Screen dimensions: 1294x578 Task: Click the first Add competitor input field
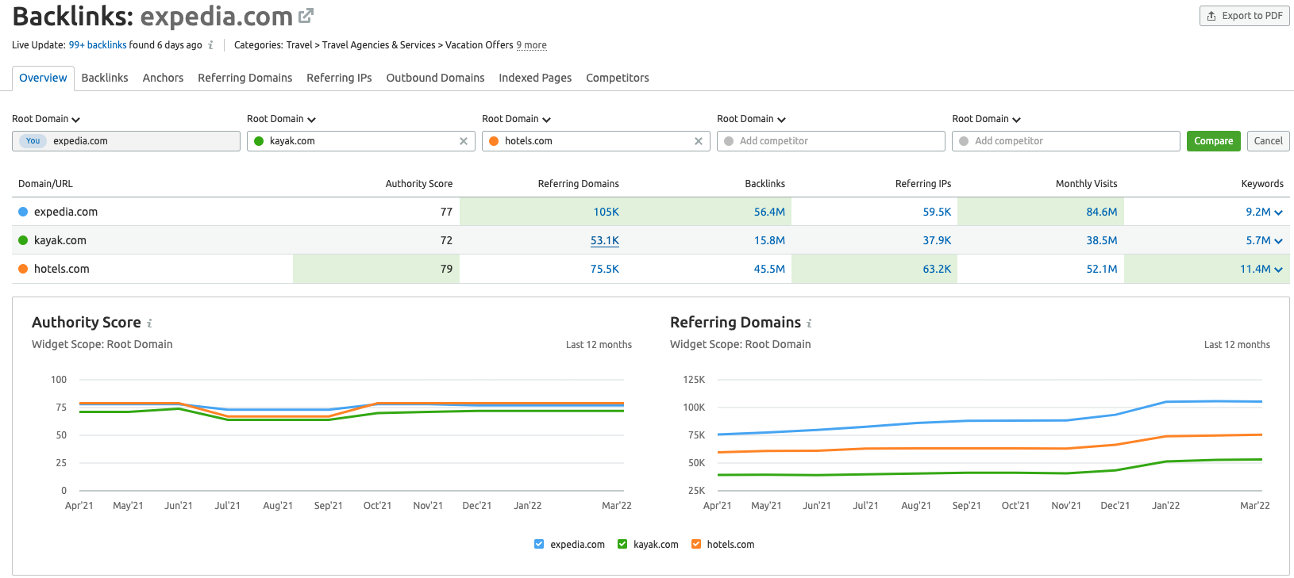[830, 141]
